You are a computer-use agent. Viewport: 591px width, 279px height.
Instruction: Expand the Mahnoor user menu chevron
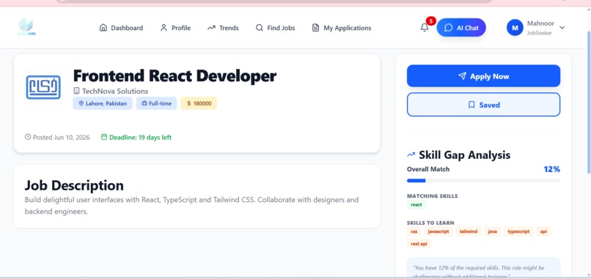pos(562,28)
